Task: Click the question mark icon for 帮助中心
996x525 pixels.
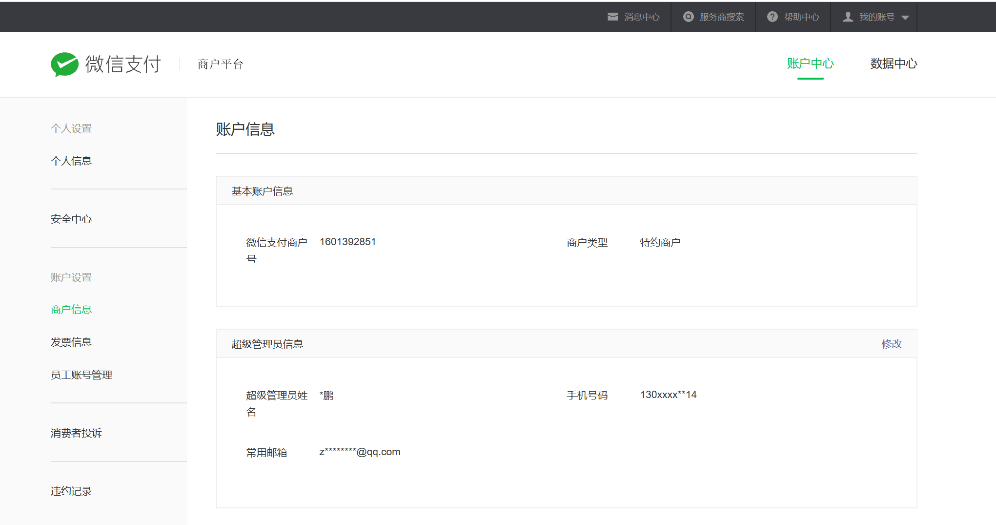Action: (x=772, y=17)
